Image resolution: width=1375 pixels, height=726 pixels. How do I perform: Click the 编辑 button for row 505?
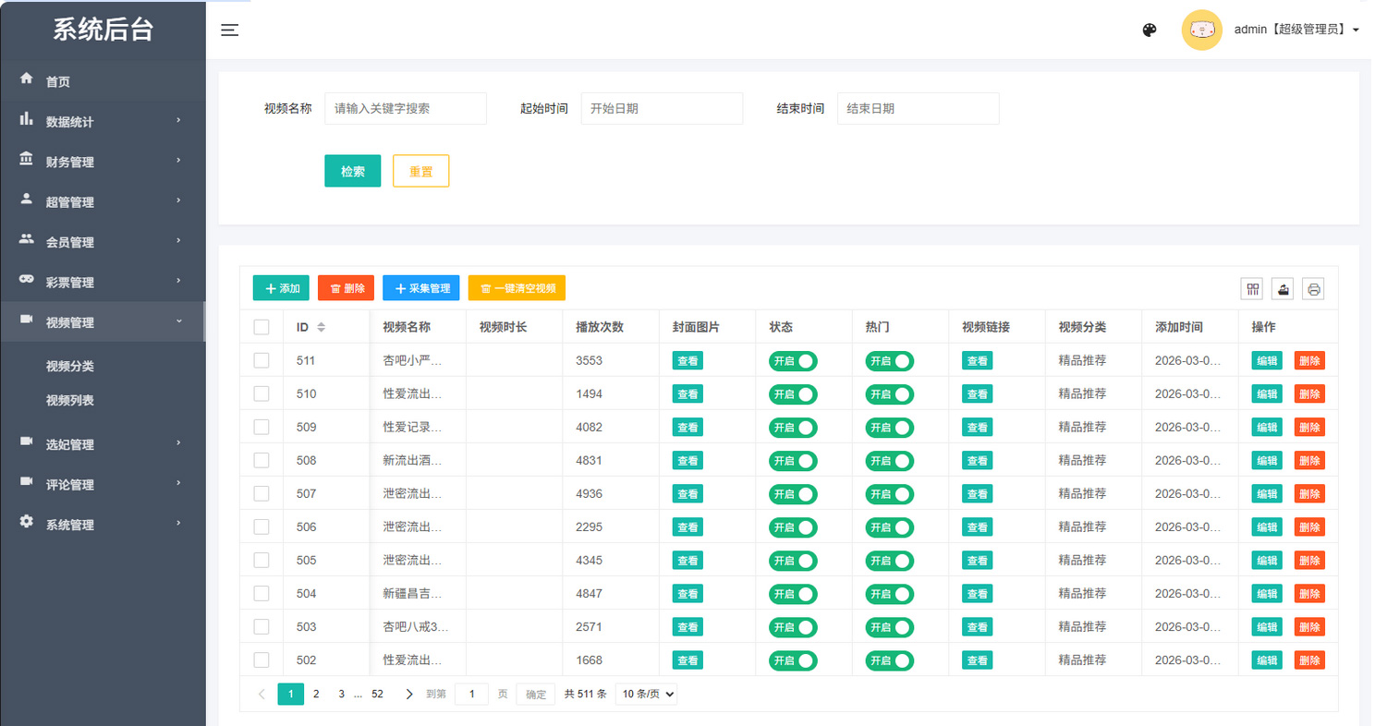[x=1267, y=561]
